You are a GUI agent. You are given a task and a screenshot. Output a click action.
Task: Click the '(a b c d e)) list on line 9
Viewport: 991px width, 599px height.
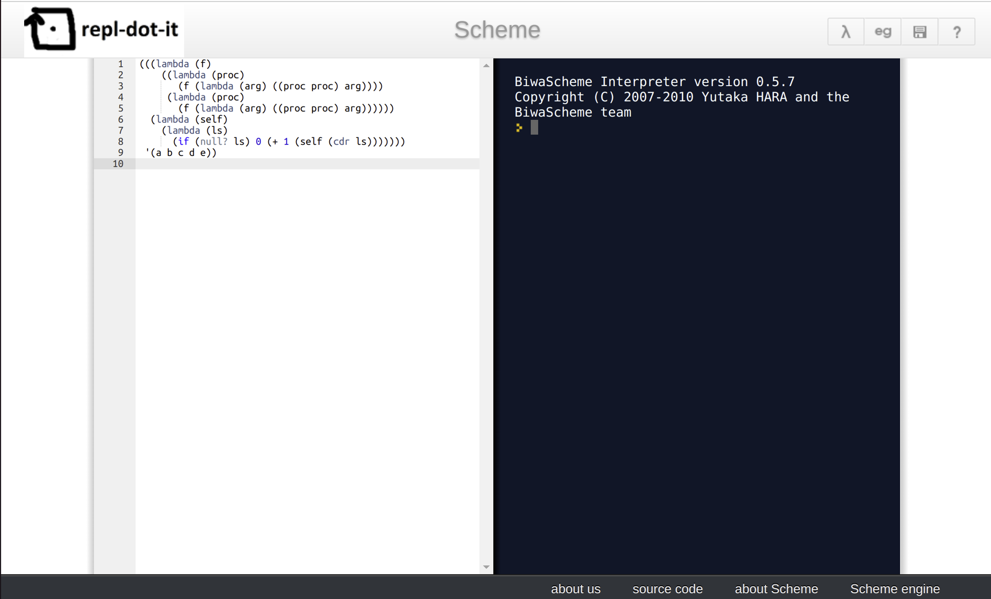pyautogui.click(x=181, y=153)
